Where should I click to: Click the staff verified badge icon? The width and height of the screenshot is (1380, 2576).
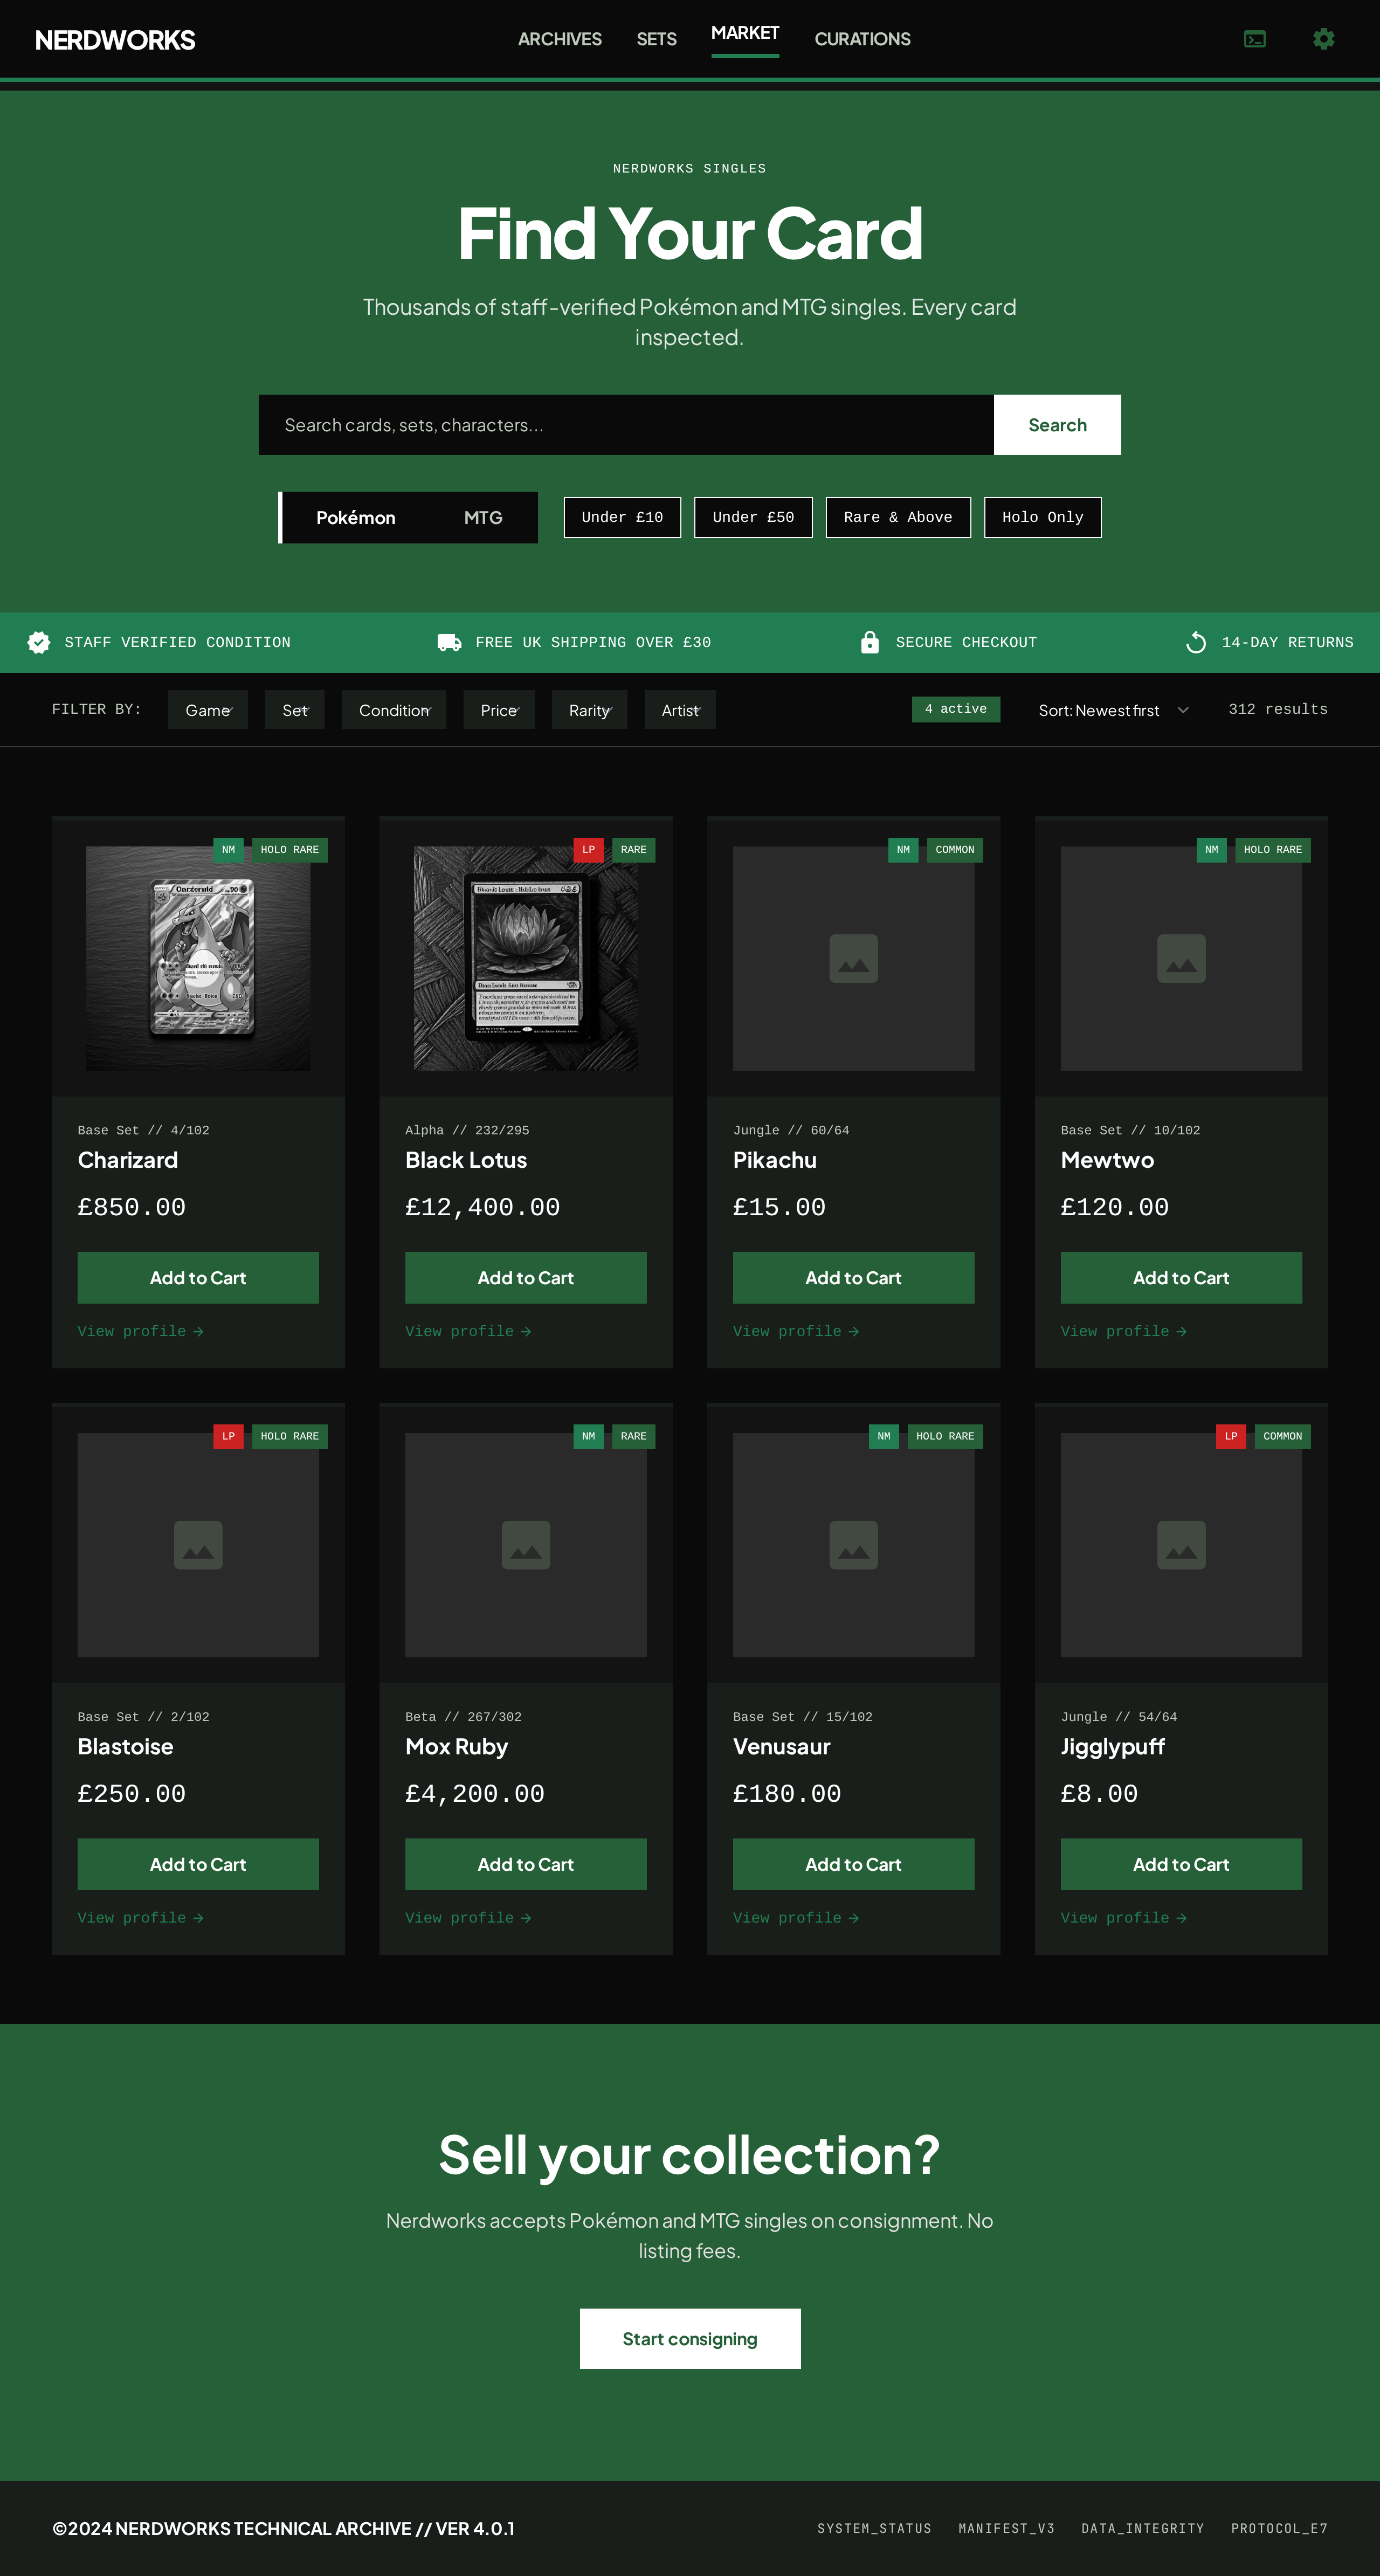tap(39, 642)
